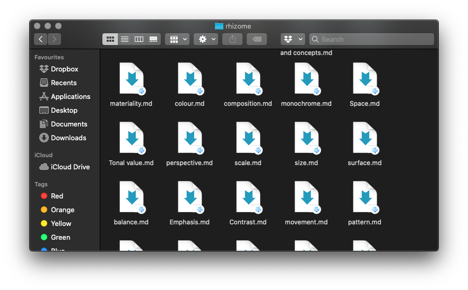Select the Emphasis.md file icon
468x290 pixels.
pos(190,197)
